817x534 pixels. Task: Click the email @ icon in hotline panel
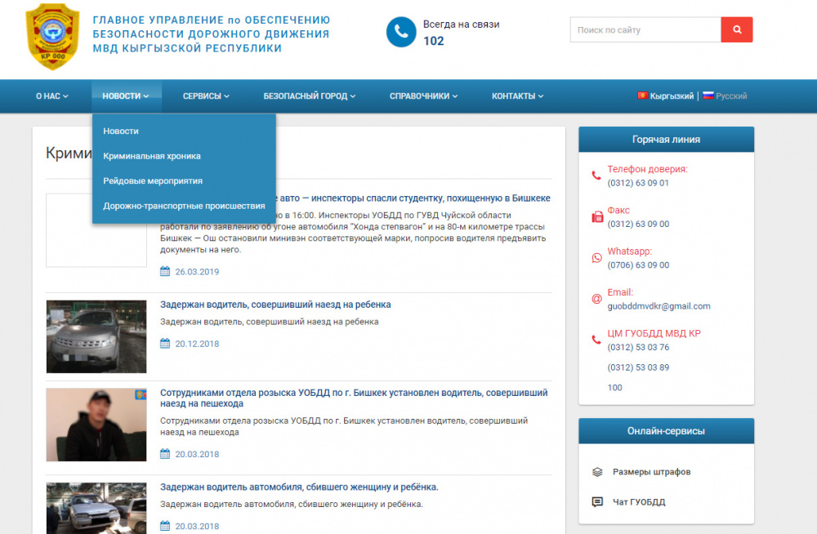596,299
